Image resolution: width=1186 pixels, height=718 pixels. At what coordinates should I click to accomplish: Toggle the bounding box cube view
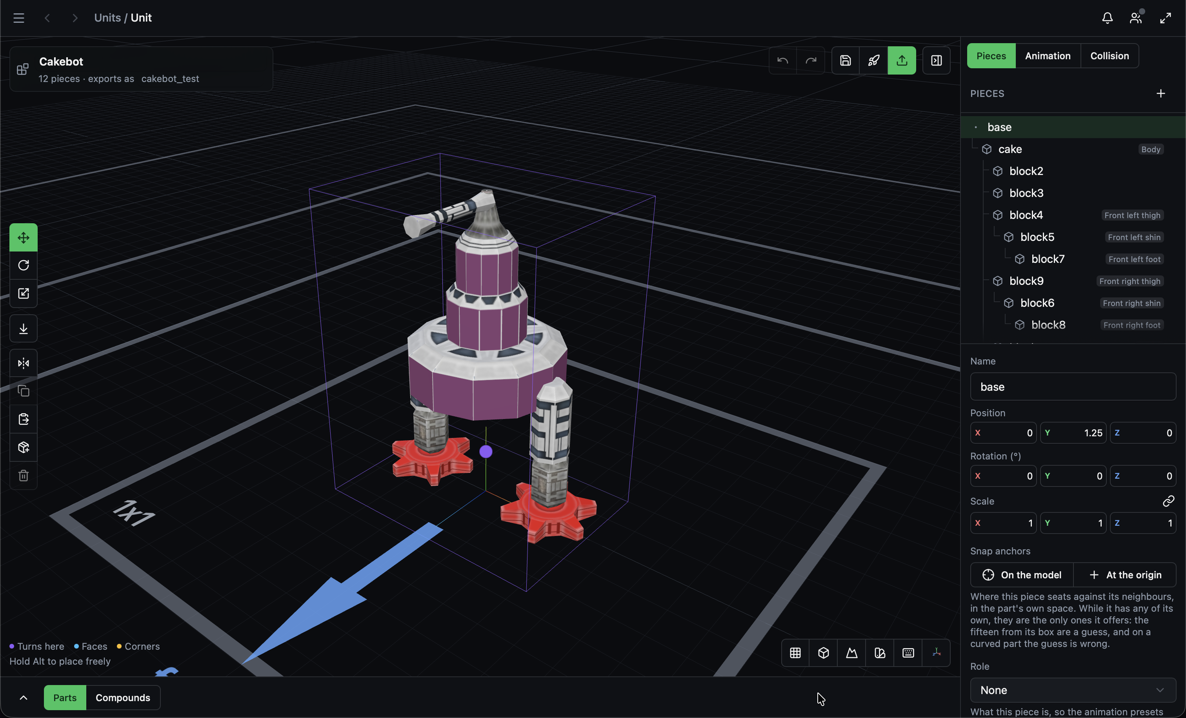click(824, 653)
